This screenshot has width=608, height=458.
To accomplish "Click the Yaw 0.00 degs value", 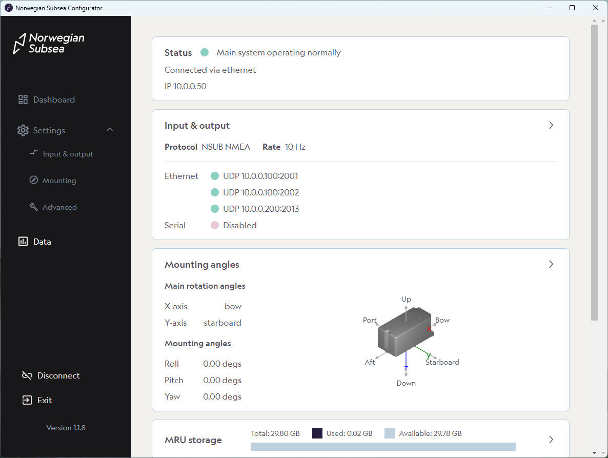I will click(222, 396).
